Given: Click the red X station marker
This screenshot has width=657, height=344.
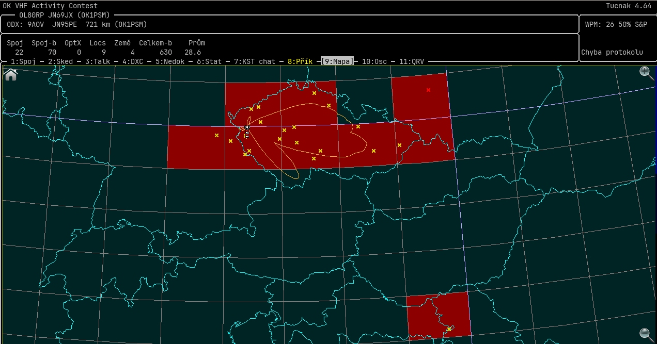Looking at the screenshot, I should pyautogui.click(x=428, y=90).
